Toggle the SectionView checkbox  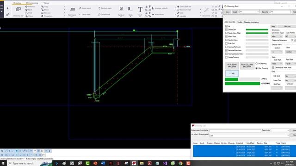click(x=226, y=40)
